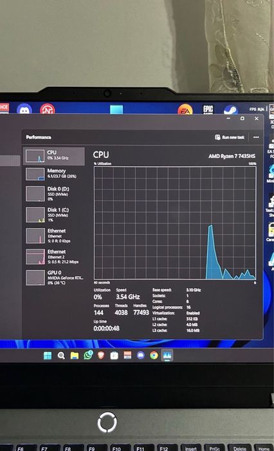Select GPU 0 NVIDIA GeForce entry
The image size is (274, 451).
pyautogui.click(x=54, y=277)
